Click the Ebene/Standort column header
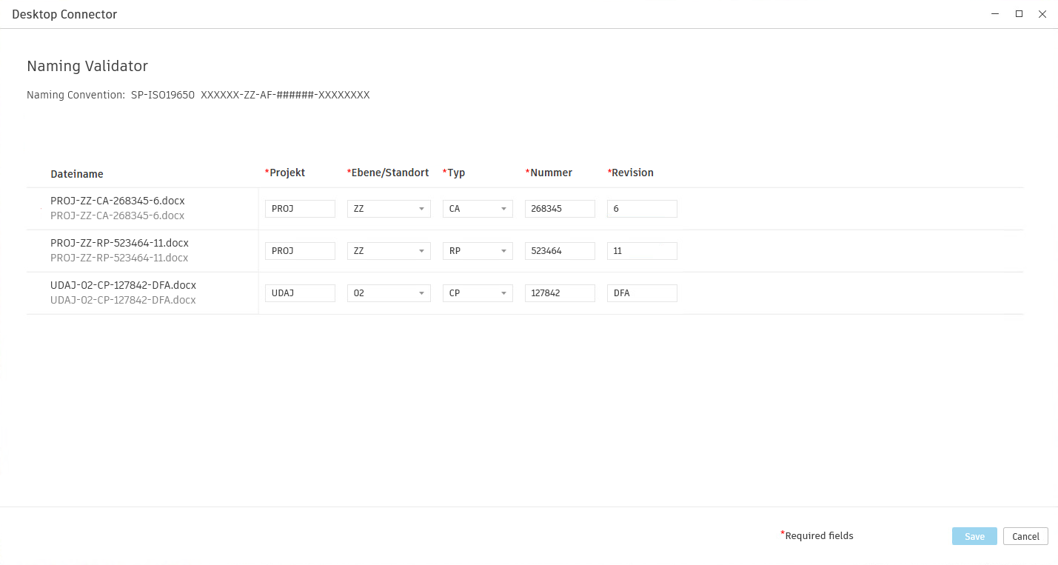The image size is (1058, 565). [388, 173]
